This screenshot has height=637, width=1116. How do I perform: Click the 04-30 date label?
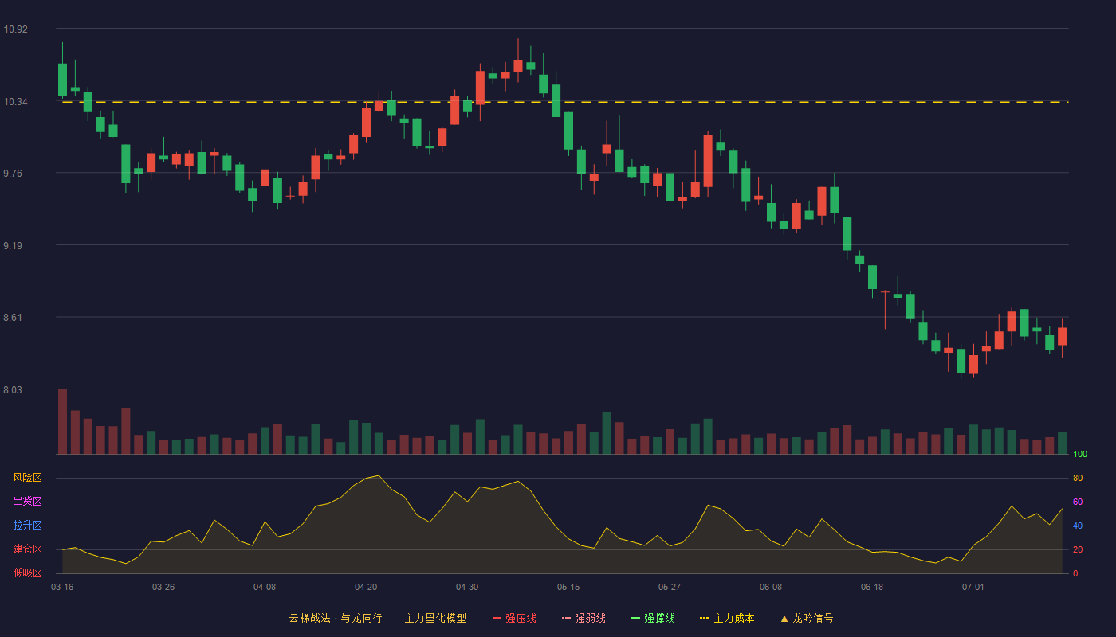467,587
